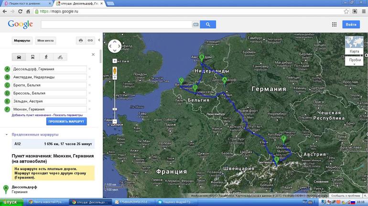Choose walking directions icon
The width and height of the screenshot is (368, 206).
click(x=46, y=57)
